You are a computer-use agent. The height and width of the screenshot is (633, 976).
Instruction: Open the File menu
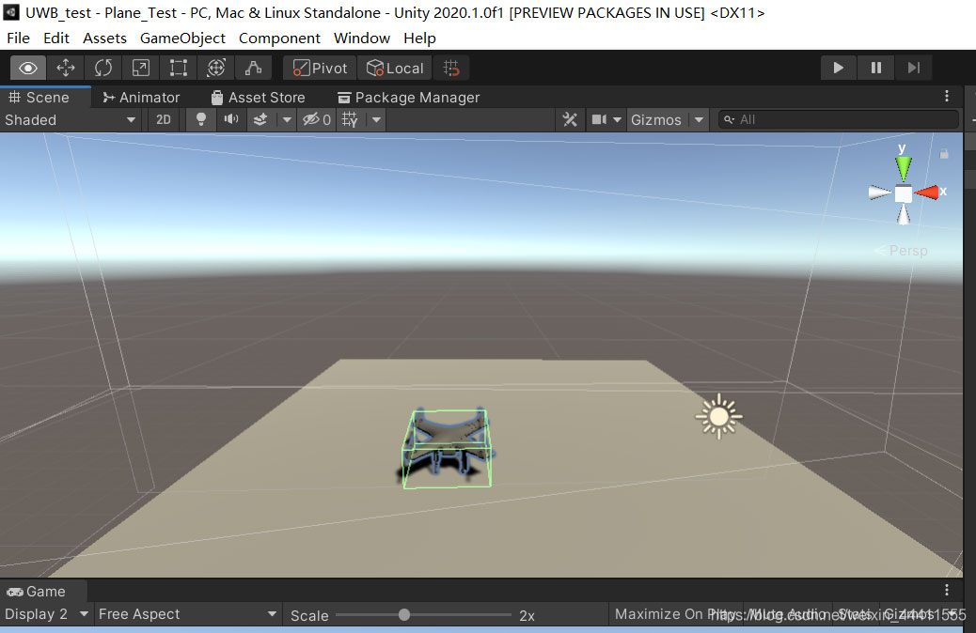point(18,38)
